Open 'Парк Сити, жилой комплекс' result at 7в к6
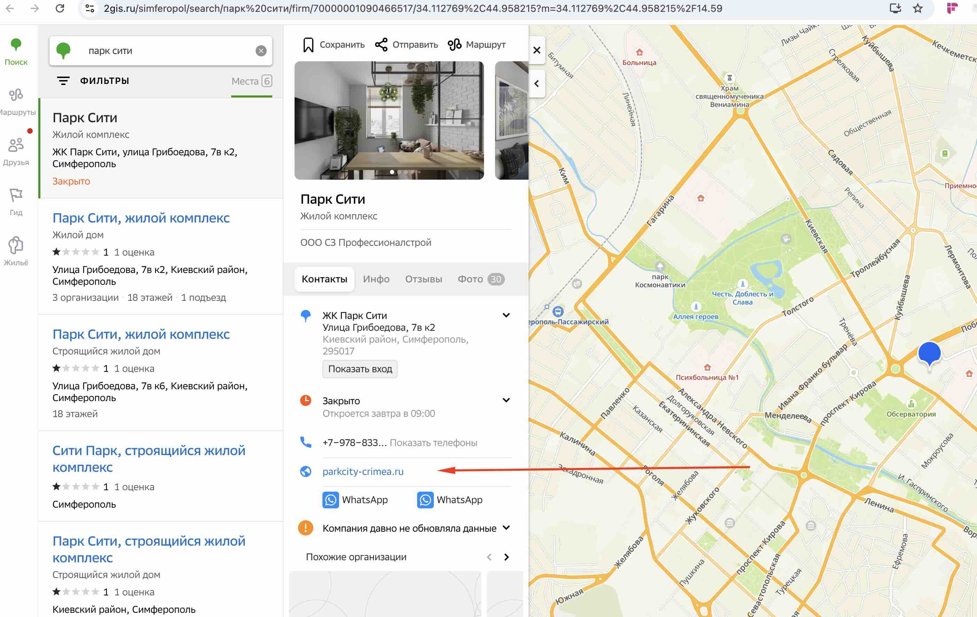 point(141,334)
